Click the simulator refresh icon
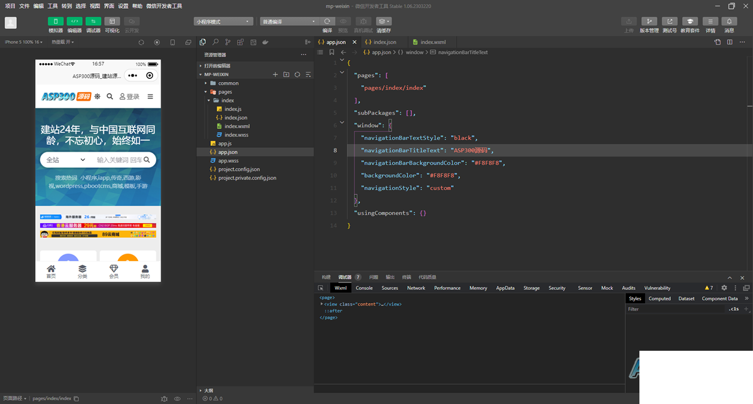The height and width of the screenshot is (404, 753). click(x=141, y=43)
